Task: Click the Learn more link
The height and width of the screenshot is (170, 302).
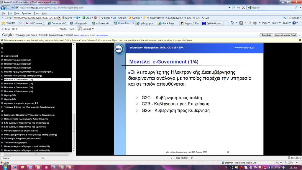Action: 79,35
